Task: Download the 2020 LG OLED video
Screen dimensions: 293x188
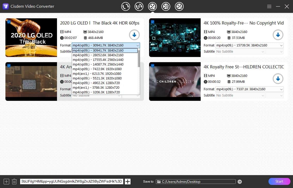Action: pos(134,35)
